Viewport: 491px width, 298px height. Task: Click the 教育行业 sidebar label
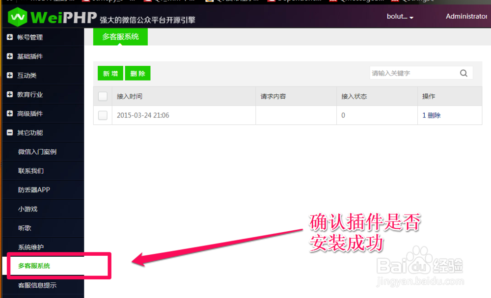pyautogui.click(x=30, y=95)
